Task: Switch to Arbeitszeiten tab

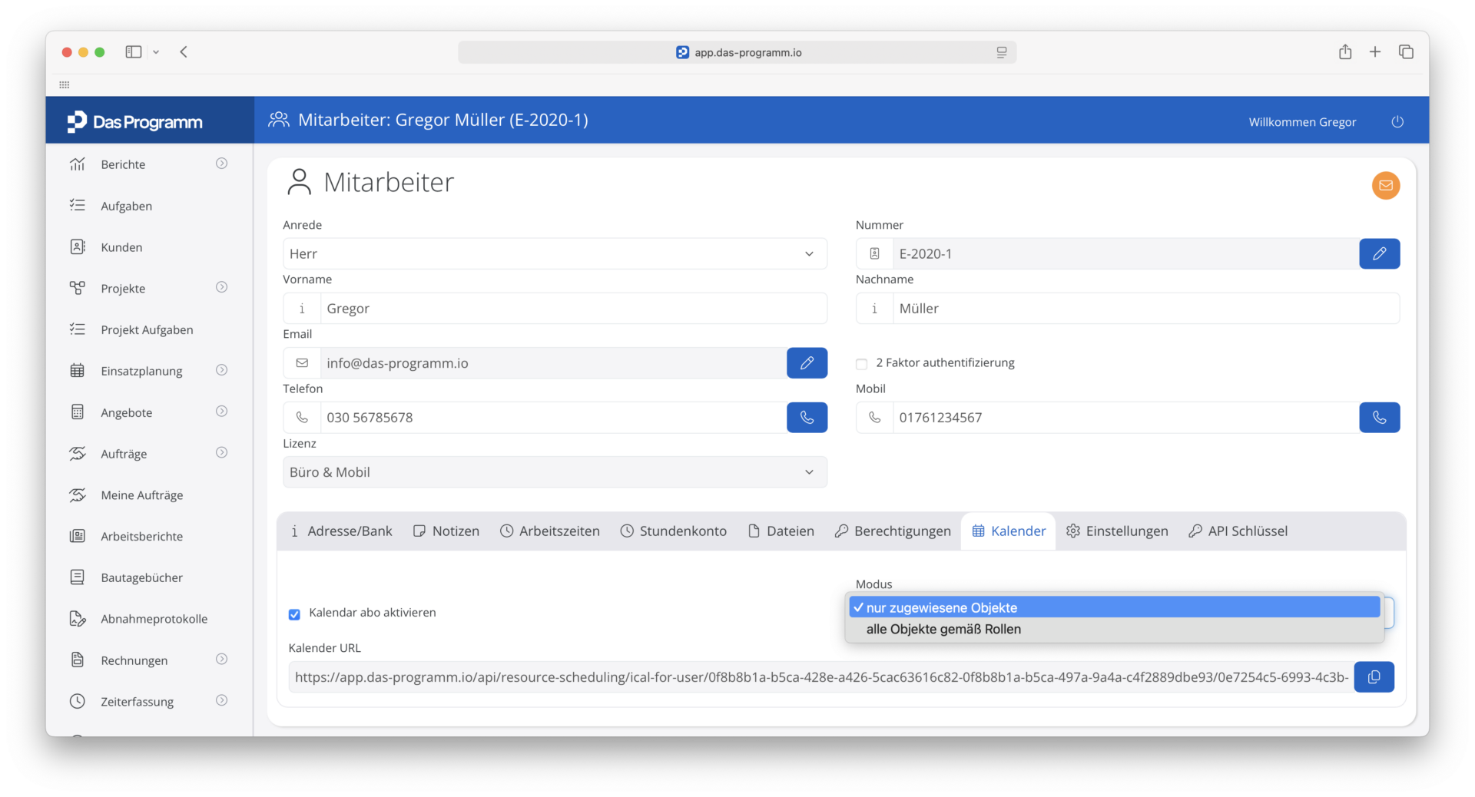Action: [x=550, y=531]
